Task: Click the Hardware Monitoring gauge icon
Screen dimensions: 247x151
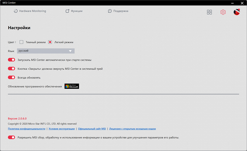Action: [x=16, y=11]
